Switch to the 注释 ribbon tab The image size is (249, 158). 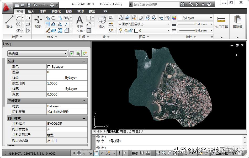click(x=43, y=12)
